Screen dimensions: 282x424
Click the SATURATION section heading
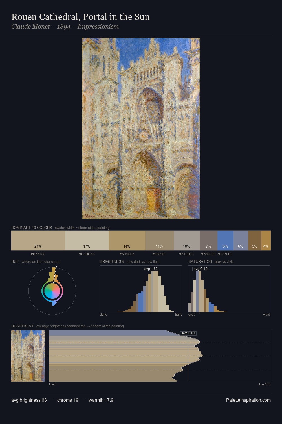[x=200, y=261]
